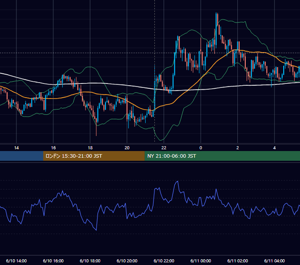Click the highest peak of the blue oscillator line
The width and height of the screenshot is (300, 265).
pos(178,181)
